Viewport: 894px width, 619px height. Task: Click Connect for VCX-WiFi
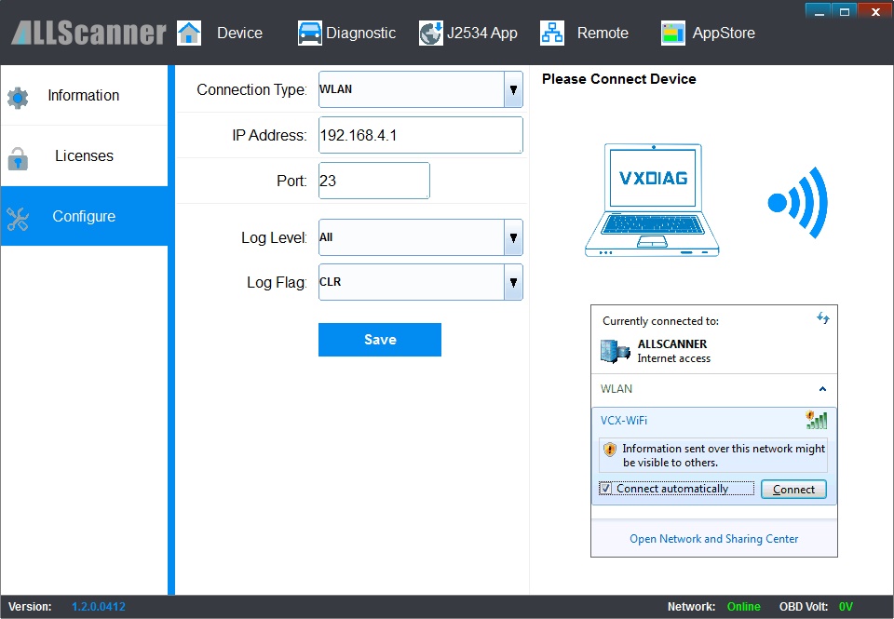pos(793,489)
